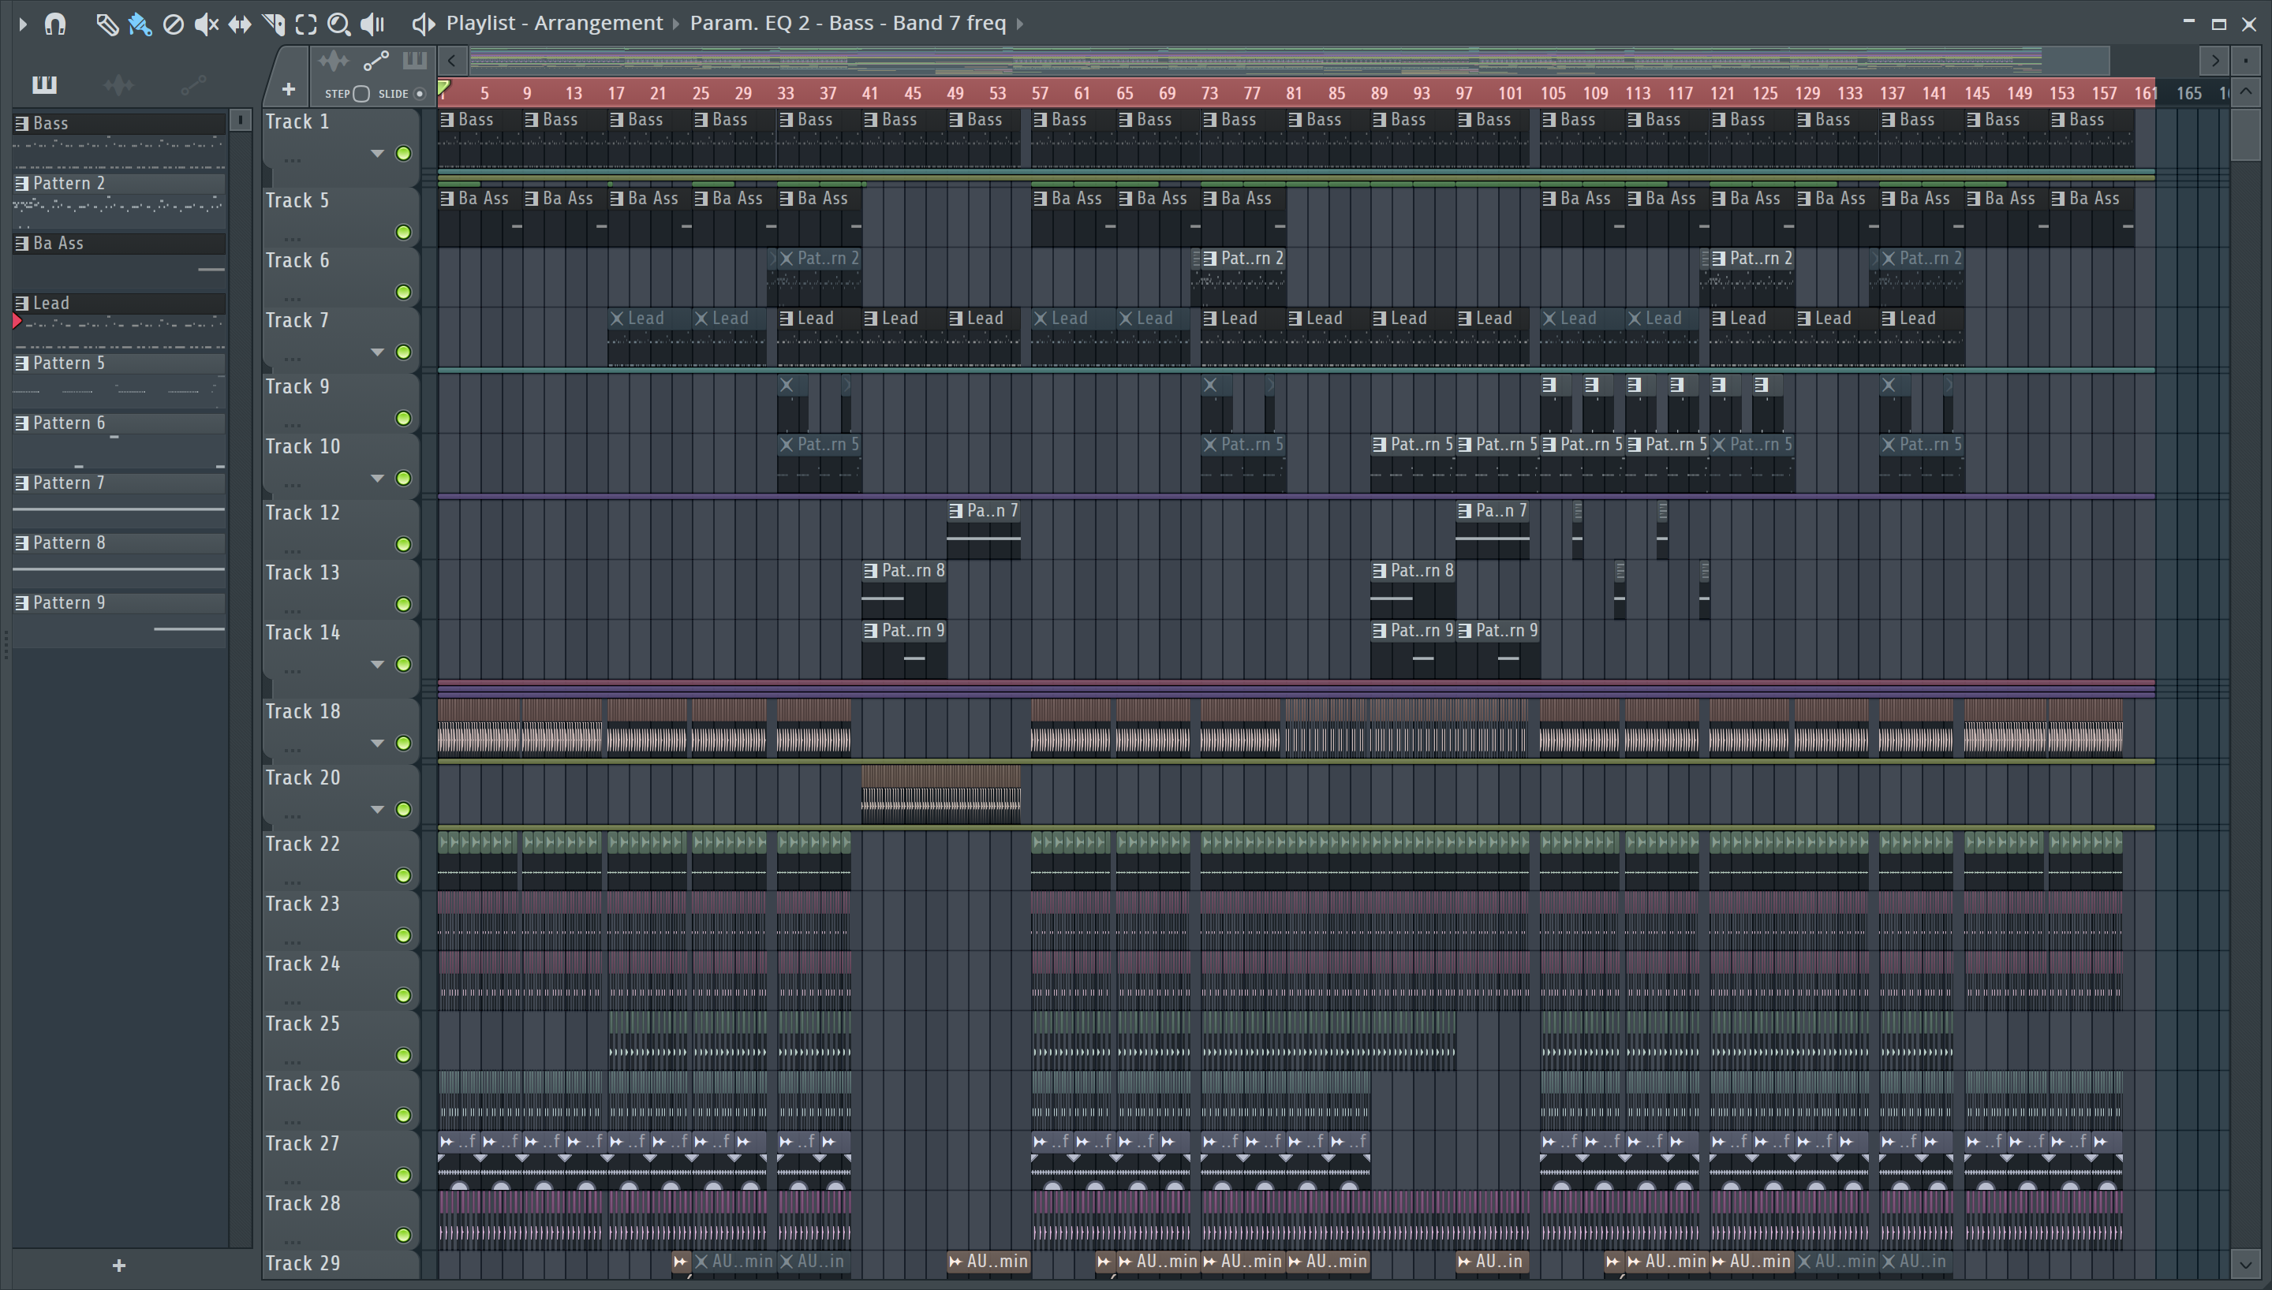Jump to bar 57 on the ruler

click(1040, 93)
